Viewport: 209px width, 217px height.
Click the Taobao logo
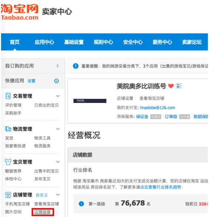[x=20, y=12]
